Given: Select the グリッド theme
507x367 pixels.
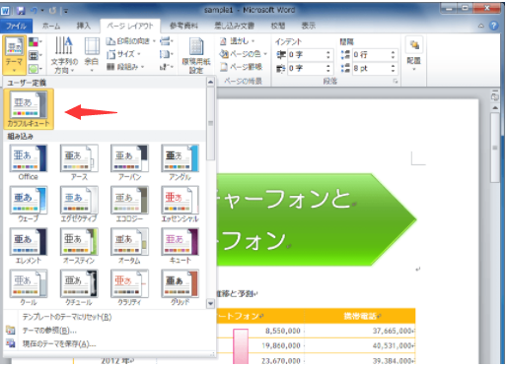Looking at the screenshot, I should 180,288.
